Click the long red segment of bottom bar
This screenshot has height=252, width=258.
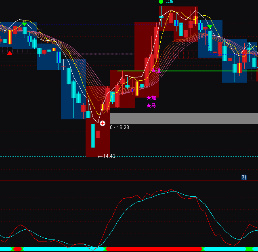(x=153, y=249)
